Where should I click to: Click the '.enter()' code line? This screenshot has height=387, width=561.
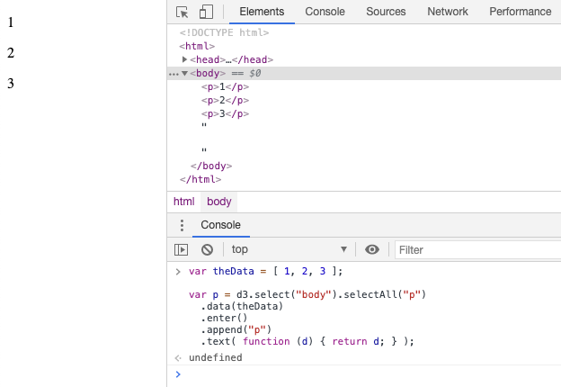pos(224,318)
